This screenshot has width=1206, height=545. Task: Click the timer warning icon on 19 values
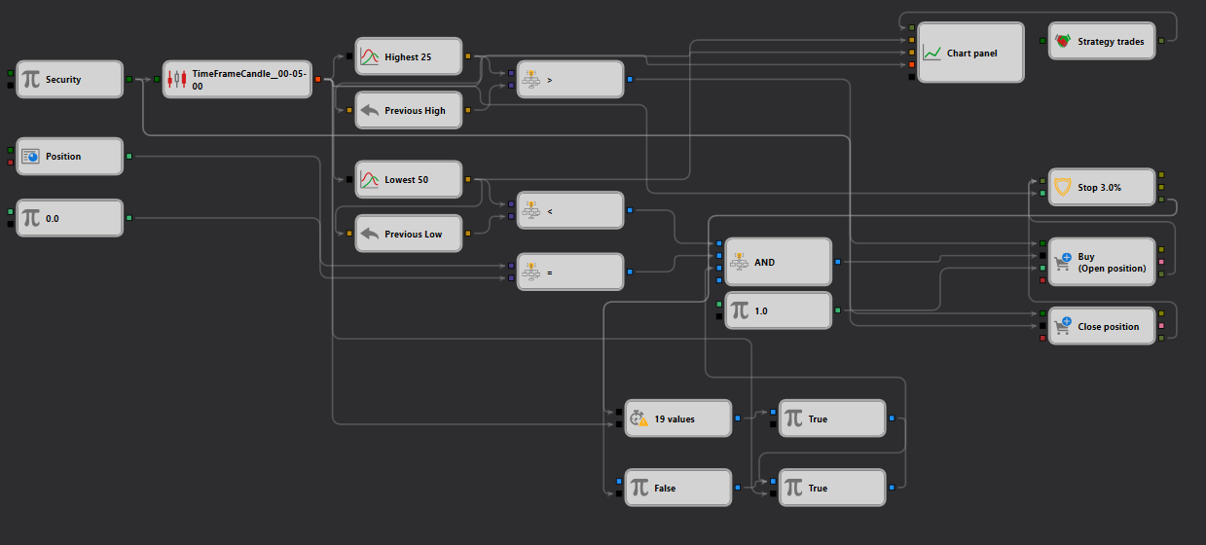coord(639,418)
